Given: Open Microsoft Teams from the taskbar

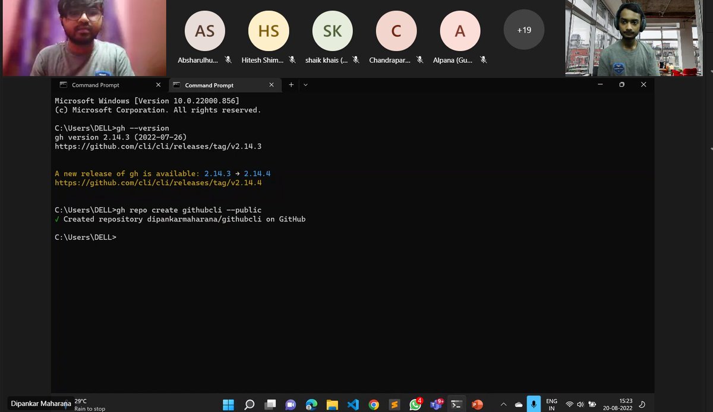Looking at the screenshot, I should 436,404.
